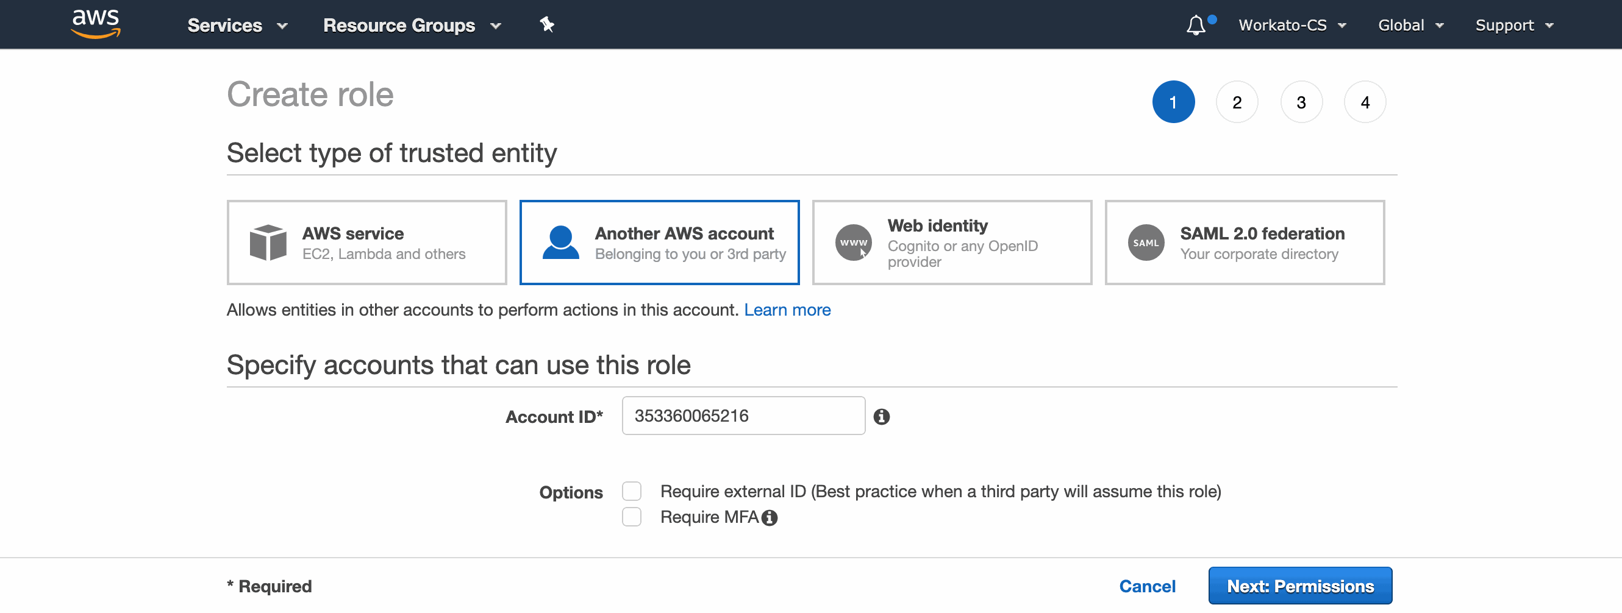Click the info icon beside Account ID field
Viewport: 1622px width, 613px height.
(x=882, y=416)
